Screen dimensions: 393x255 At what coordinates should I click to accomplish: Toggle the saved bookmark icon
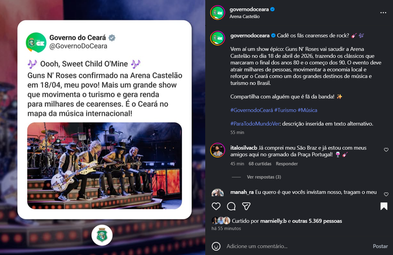point(384,206)
